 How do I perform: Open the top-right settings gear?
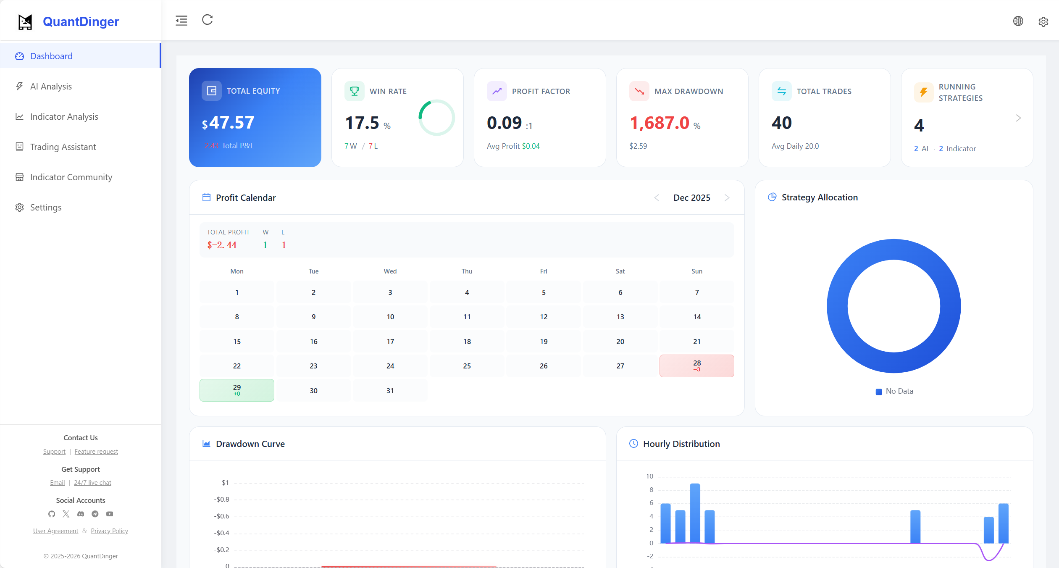pyautogui.click(x=1043, y=21)
